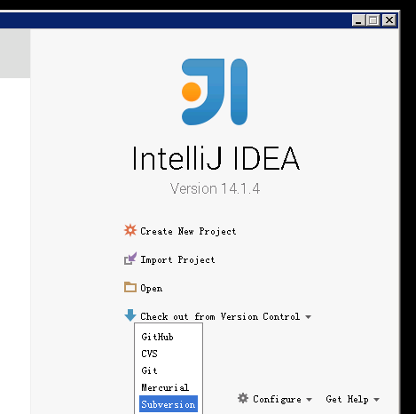The width and height of the screenshot is (416, 414).
Task: Expand the Configure dropdown arrow
Action: tap(309, 400)
